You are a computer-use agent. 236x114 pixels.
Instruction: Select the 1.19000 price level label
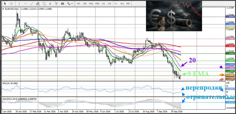click(230, 24)
